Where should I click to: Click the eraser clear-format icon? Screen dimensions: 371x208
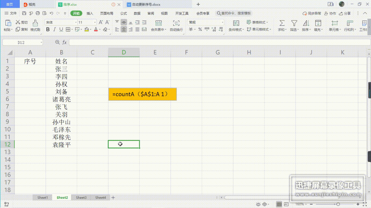[105, 29]
